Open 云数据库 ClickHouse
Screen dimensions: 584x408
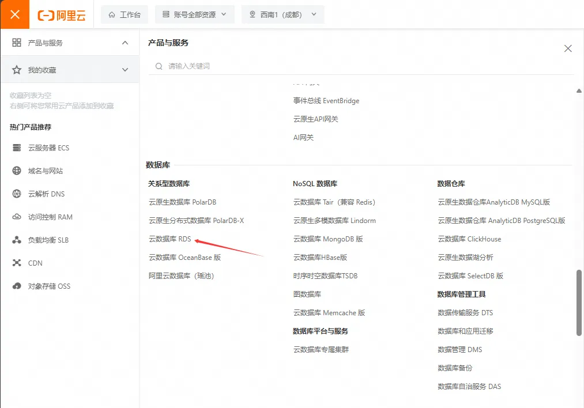pos(469,239)
